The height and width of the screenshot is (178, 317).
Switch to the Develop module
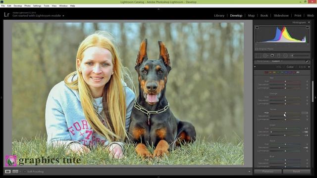tap(236, 15)
